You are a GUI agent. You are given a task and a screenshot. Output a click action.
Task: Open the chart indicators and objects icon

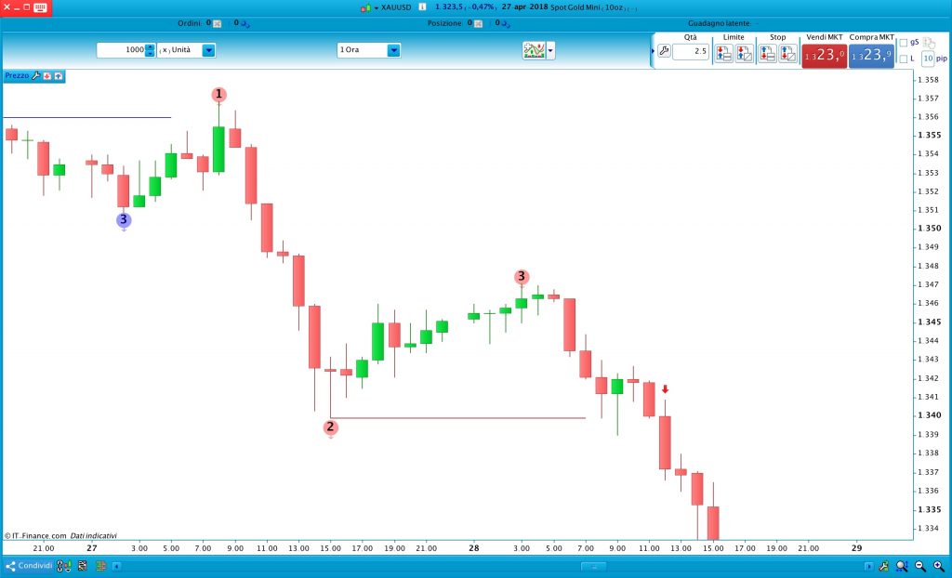click(x=534, y=50)
